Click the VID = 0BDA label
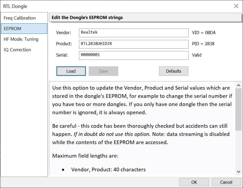 [204, 33]
